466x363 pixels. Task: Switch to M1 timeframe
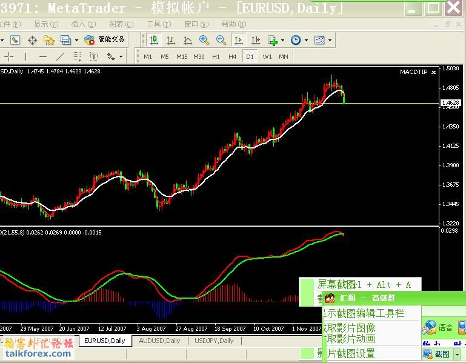[148, 56]
